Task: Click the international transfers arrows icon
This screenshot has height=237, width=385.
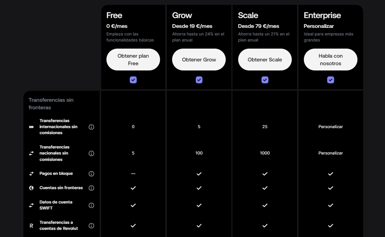Action: [31, 127]
